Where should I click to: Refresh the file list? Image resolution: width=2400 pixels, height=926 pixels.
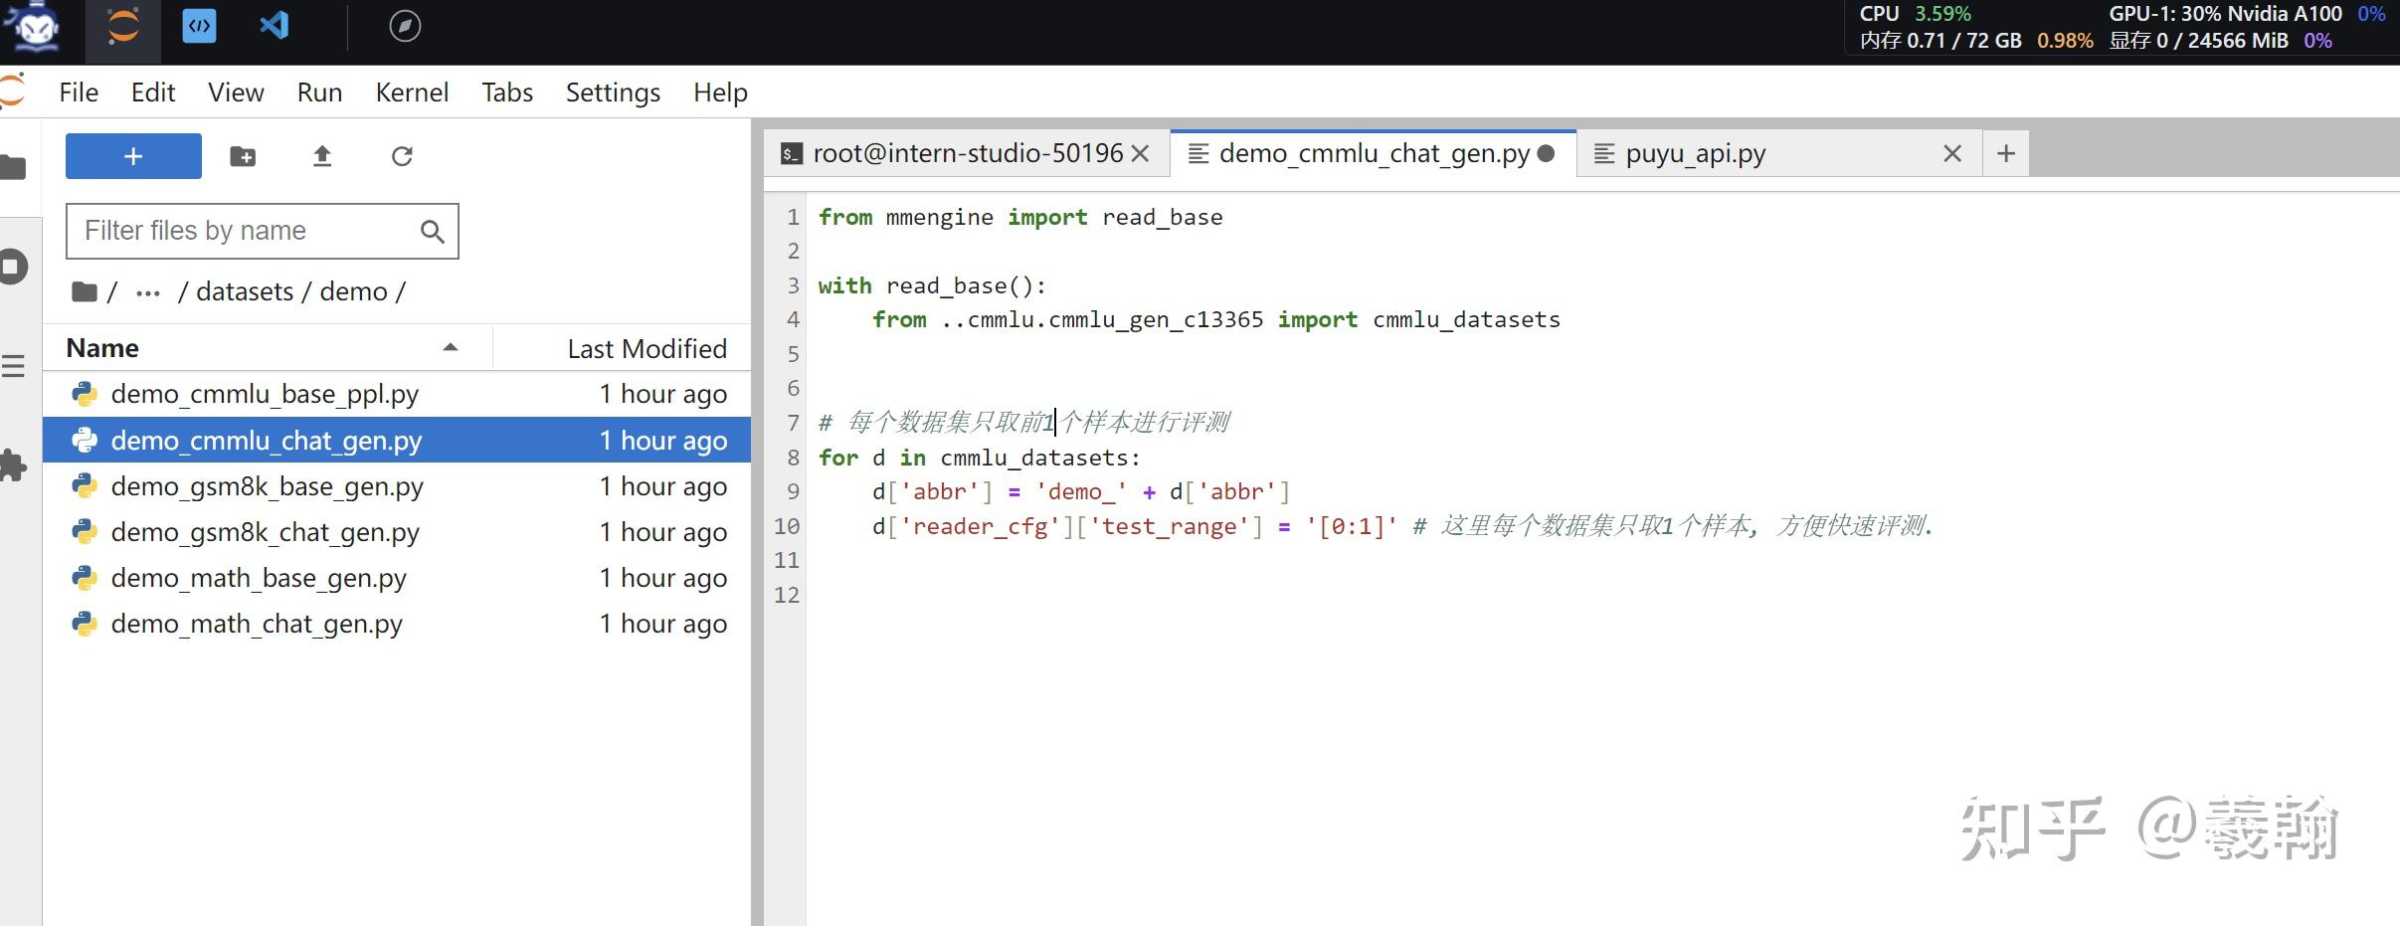(402, 155)
